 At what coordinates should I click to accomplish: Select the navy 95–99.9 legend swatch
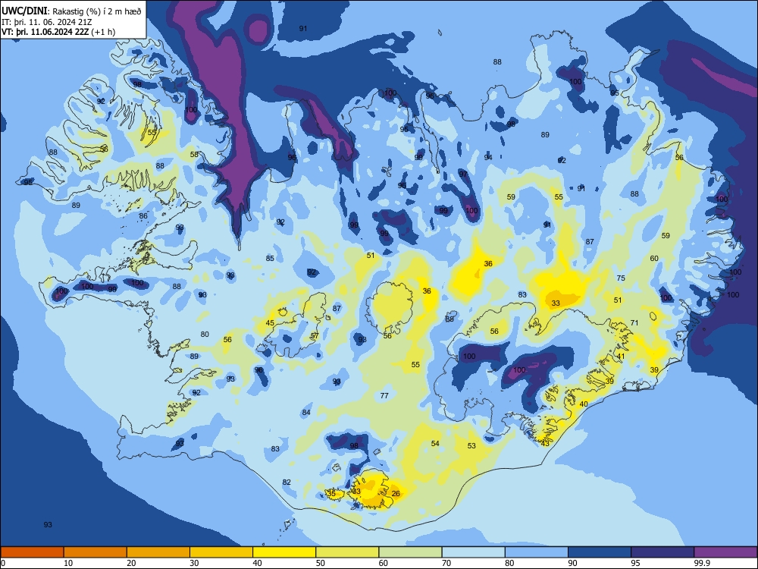tap(662, 552)
